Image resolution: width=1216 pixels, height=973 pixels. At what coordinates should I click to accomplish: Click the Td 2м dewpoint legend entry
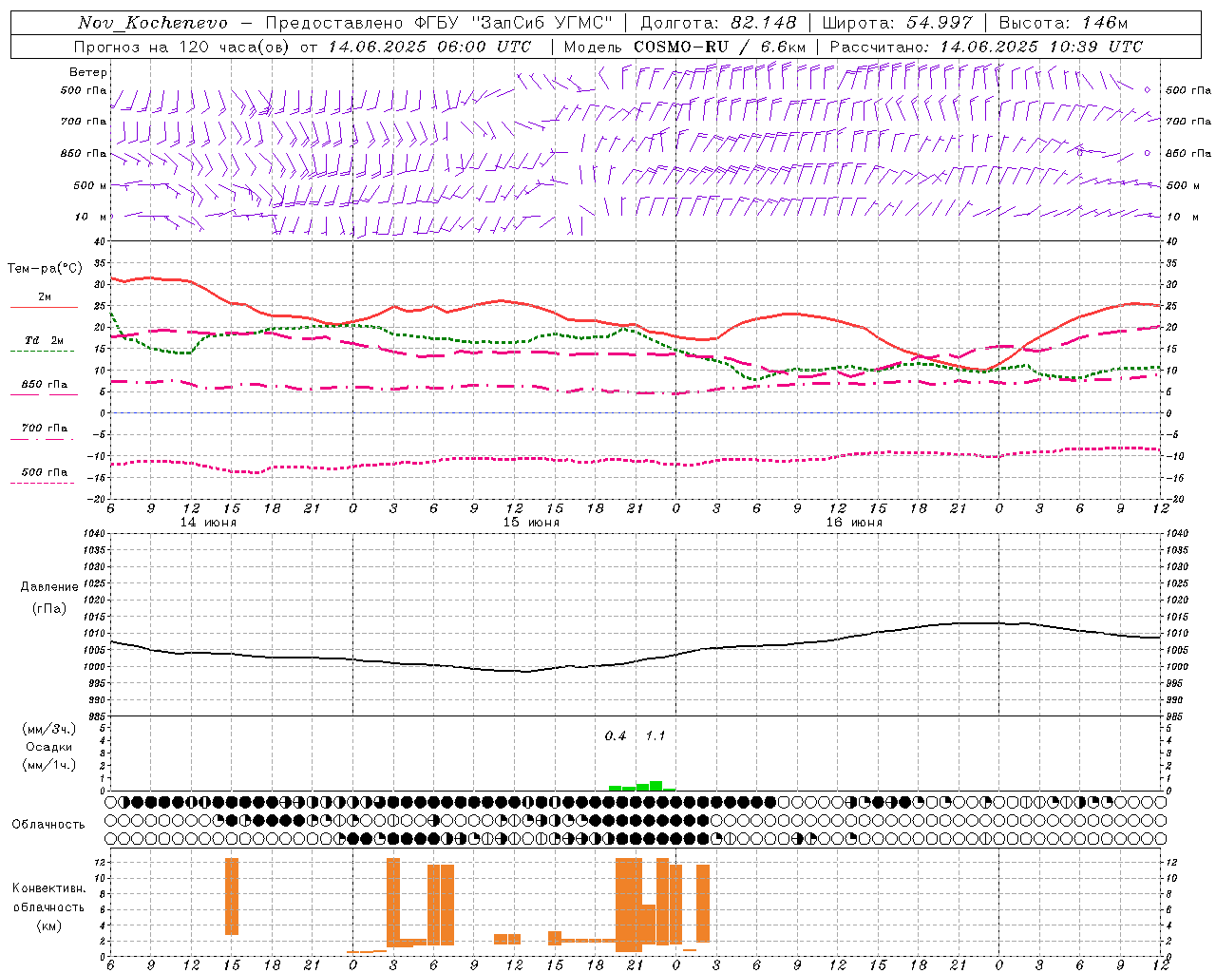(x=45, y=340)
